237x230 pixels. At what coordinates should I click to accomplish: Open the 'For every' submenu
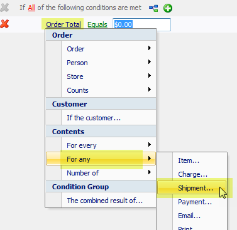point(101,145)
